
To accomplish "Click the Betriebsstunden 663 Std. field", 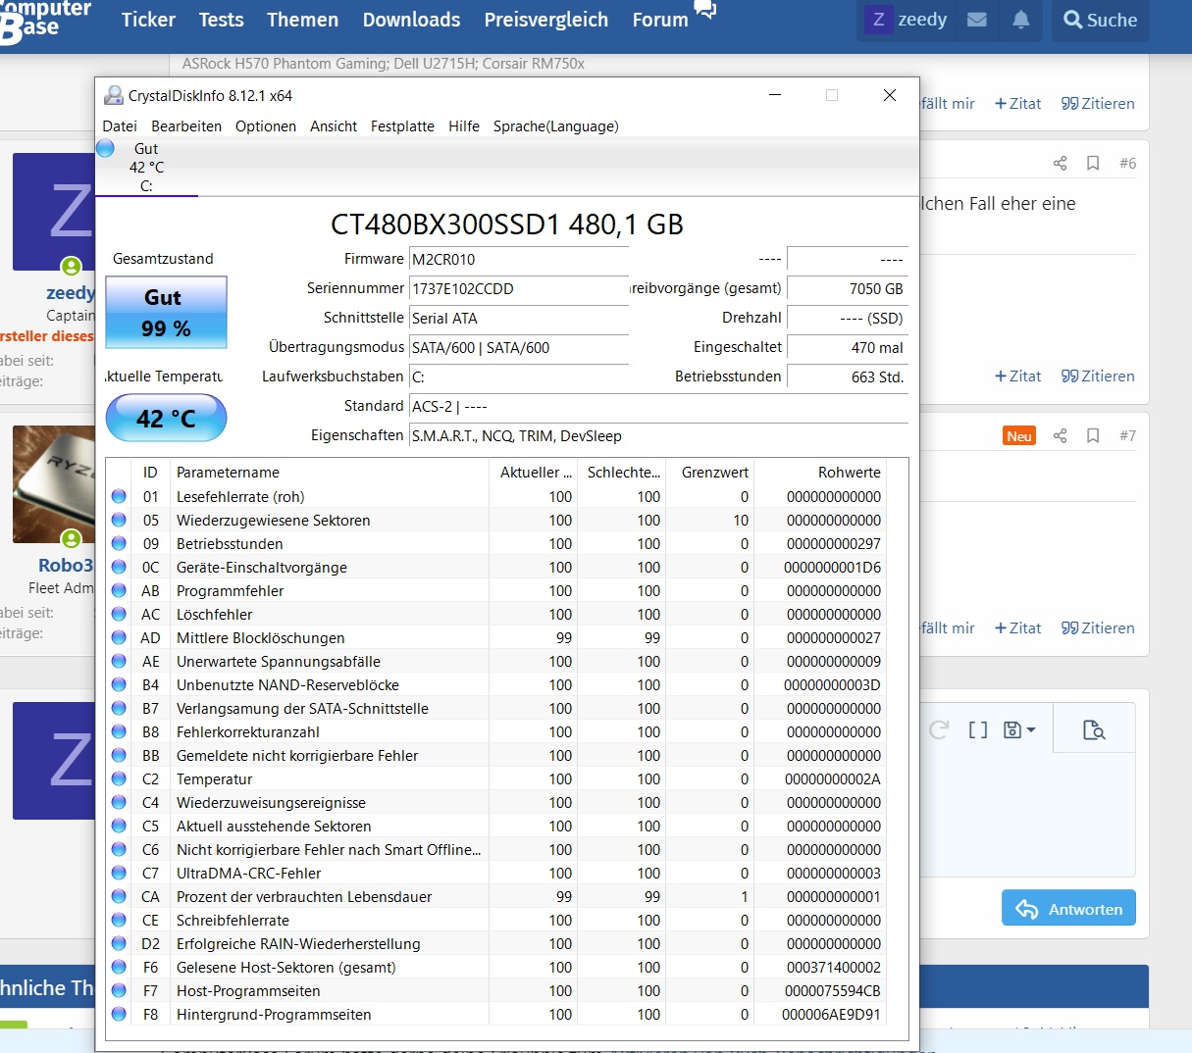I will click(848, 377).
